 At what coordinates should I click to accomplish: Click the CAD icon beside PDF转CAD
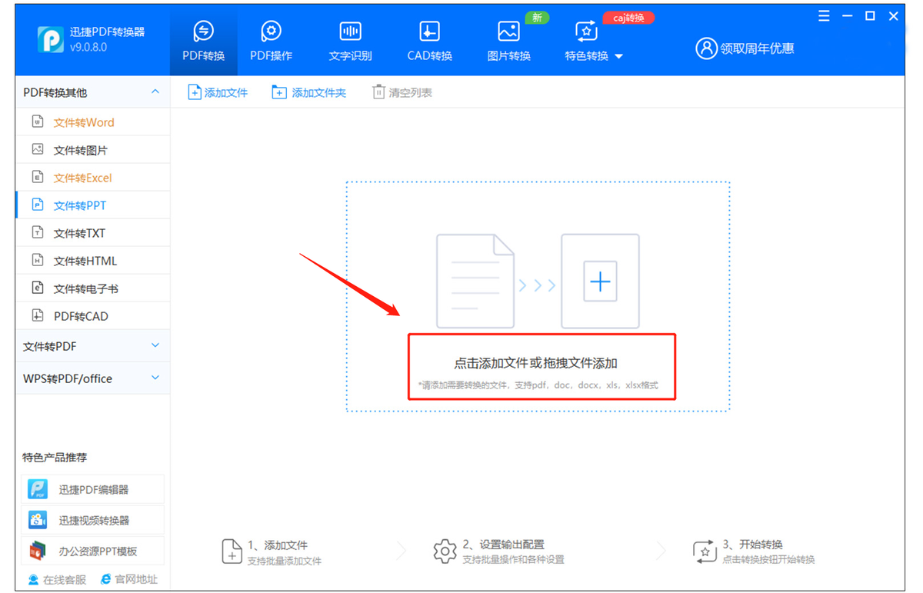click(37, 315)
